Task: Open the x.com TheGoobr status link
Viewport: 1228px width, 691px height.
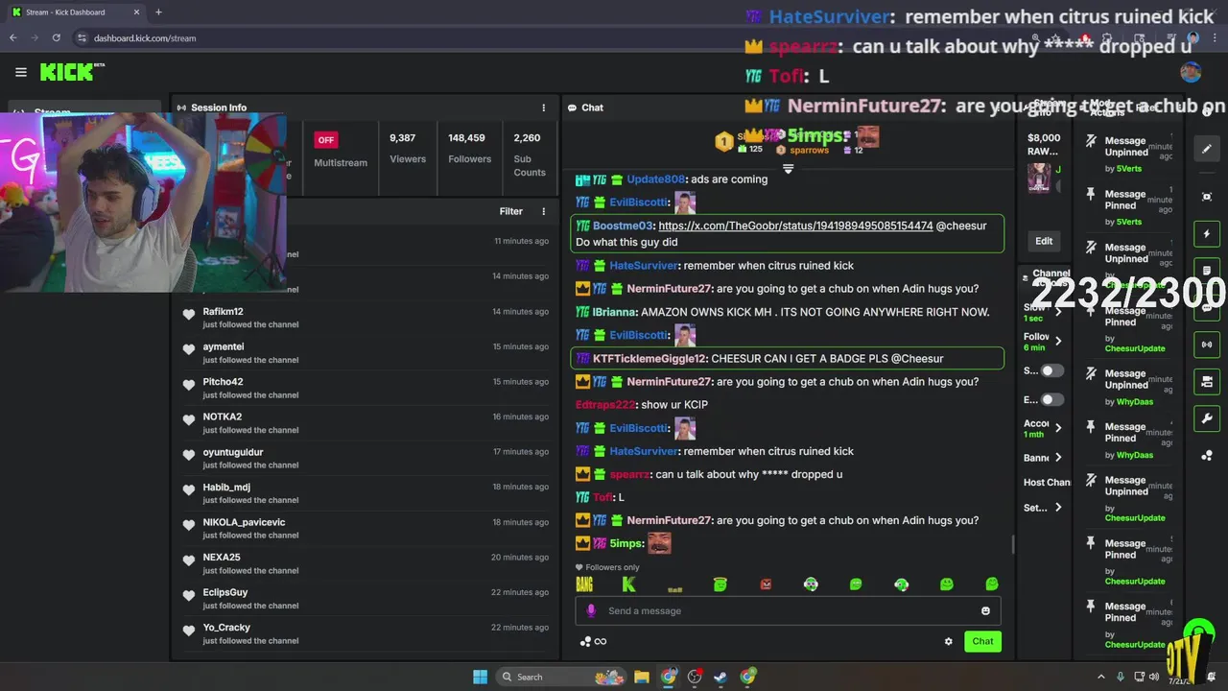Action: (x=795, y=226)
